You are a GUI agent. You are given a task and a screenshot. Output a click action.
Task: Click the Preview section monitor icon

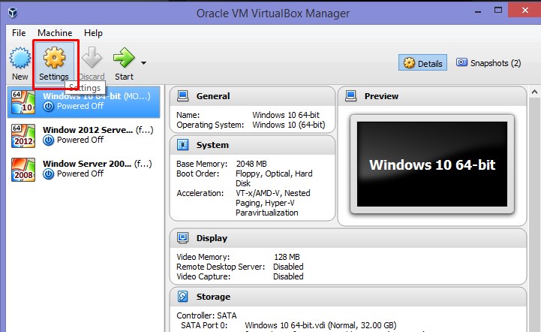pos(350,96)
